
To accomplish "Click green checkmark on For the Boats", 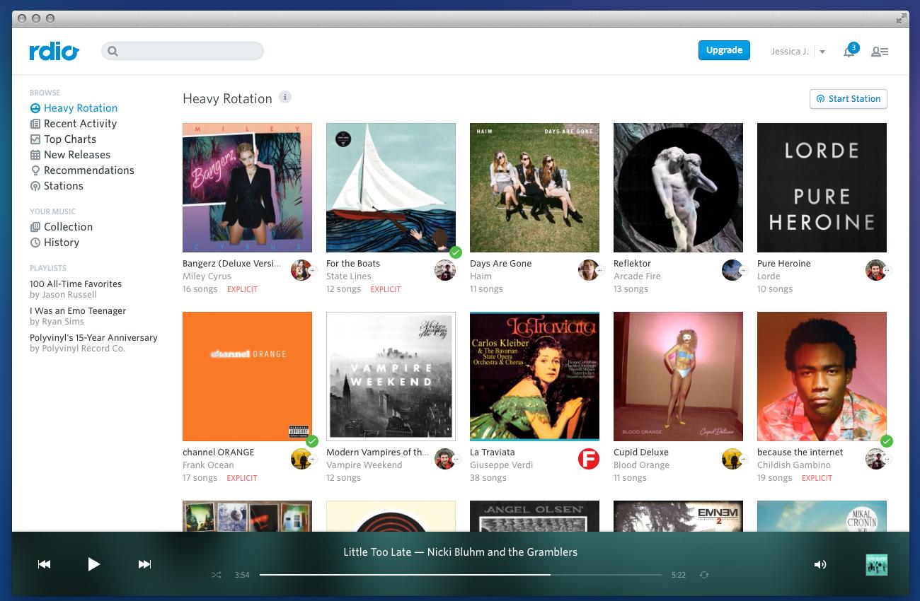I will tap(456, 252).
